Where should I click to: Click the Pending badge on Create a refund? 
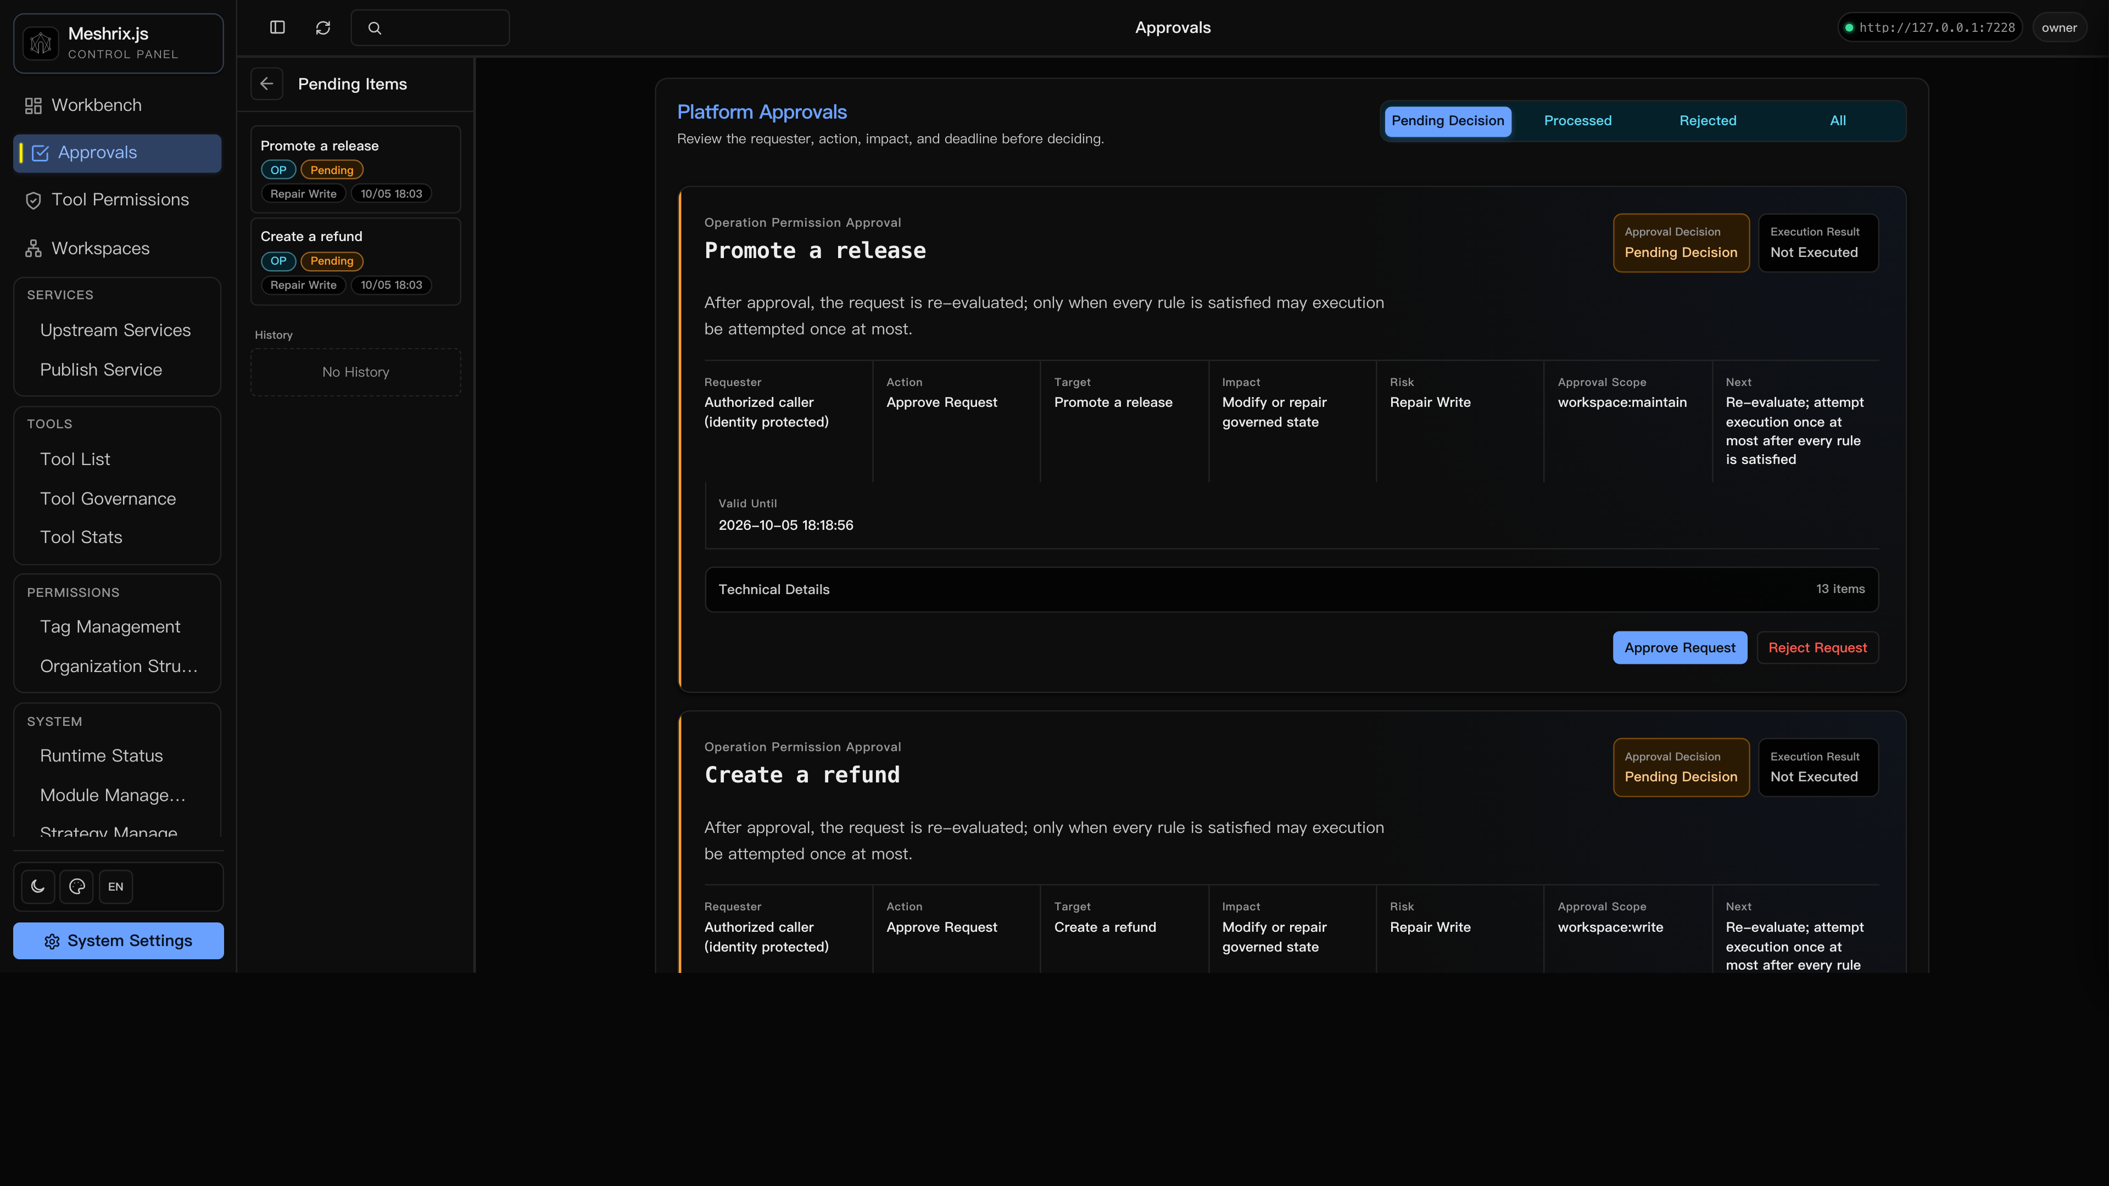tap(332, 261)
